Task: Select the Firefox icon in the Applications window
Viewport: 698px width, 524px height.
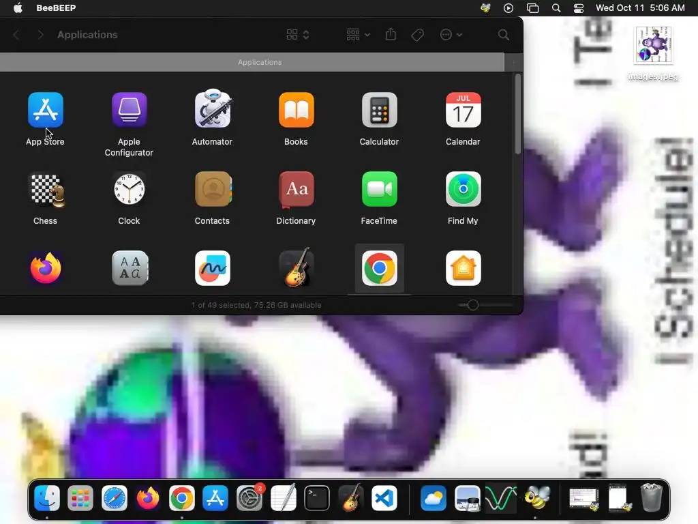Action: (46, 267)
